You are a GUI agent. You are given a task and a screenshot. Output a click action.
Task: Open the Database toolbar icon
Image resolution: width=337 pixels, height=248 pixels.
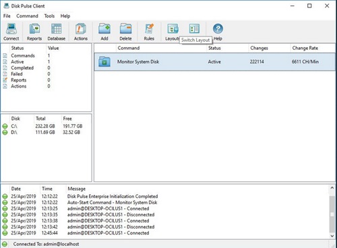57,32
